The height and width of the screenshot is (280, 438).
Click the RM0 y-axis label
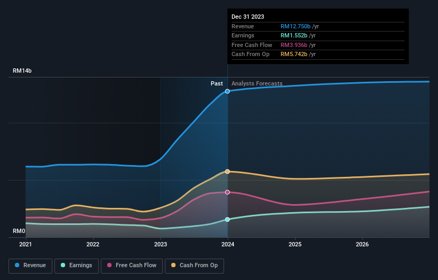[x=19, y=231]
